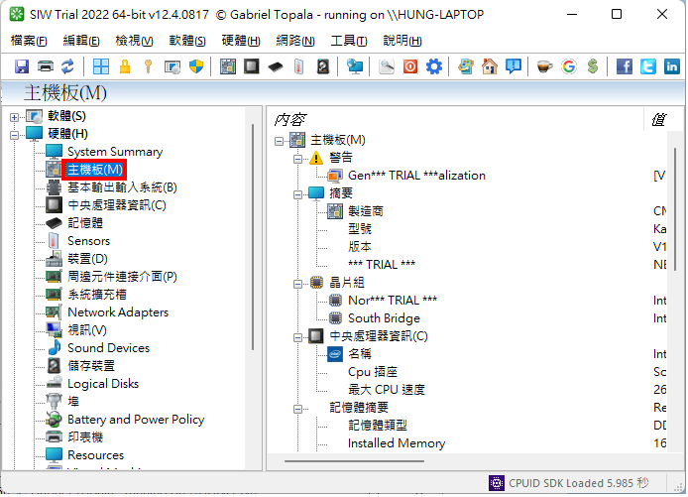
Task: Click the house home toolbar icon
Action: click(490, 66)
